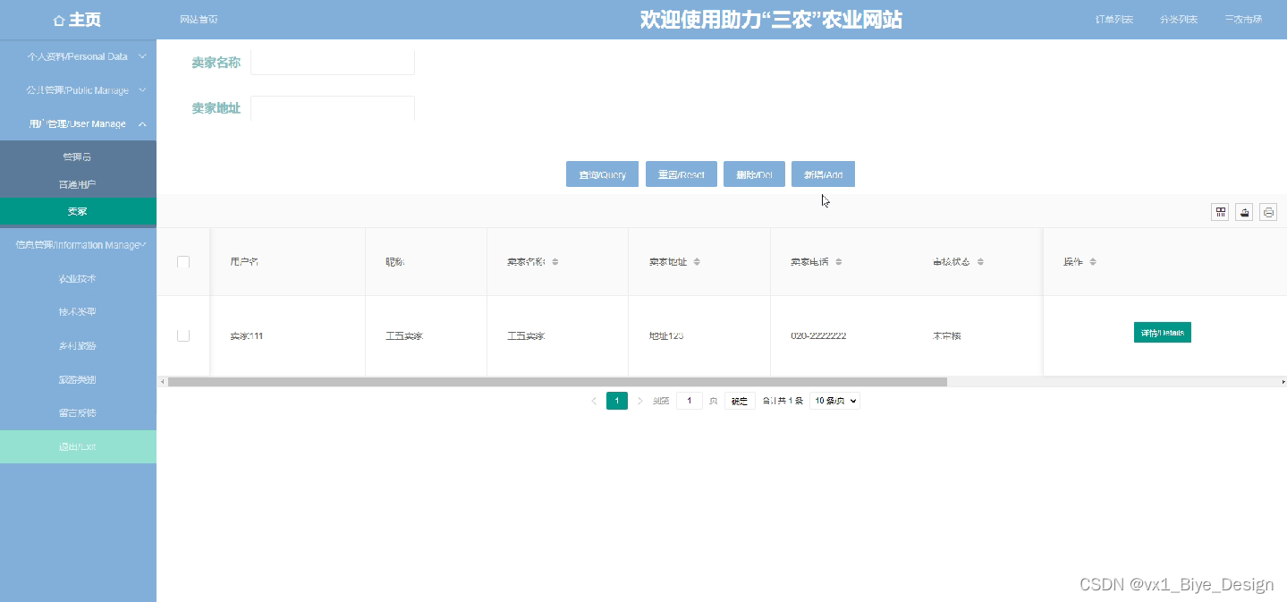Expand Personal Data menu chevron

(142, 56)
